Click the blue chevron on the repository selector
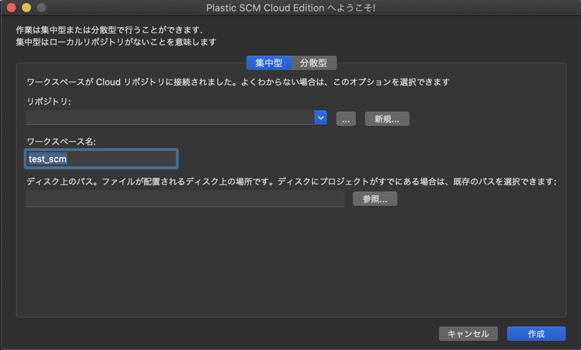581x350 pixels. tap(321, 117)
